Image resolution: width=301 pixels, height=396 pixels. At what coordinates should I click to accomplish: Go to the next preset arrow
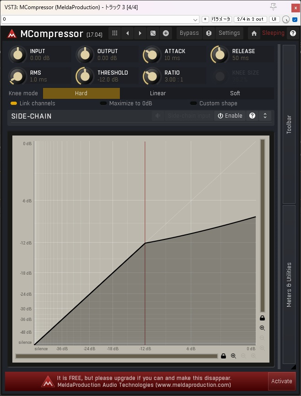[x=140, y=33]
